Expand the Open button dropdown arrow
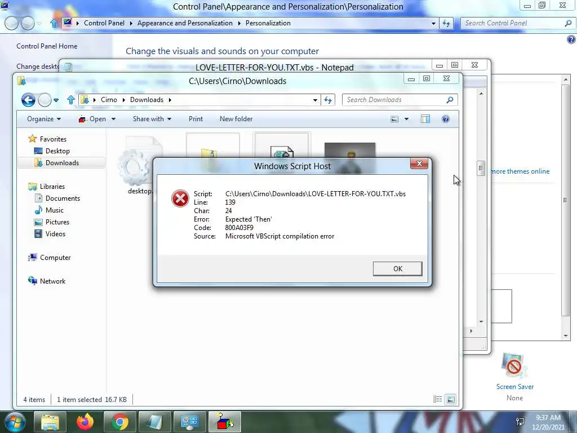577x433 pixels. click(113, 119)
